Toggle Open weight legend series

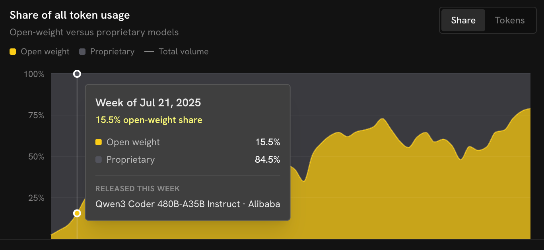pyautogui.click(x=39, y=52)
